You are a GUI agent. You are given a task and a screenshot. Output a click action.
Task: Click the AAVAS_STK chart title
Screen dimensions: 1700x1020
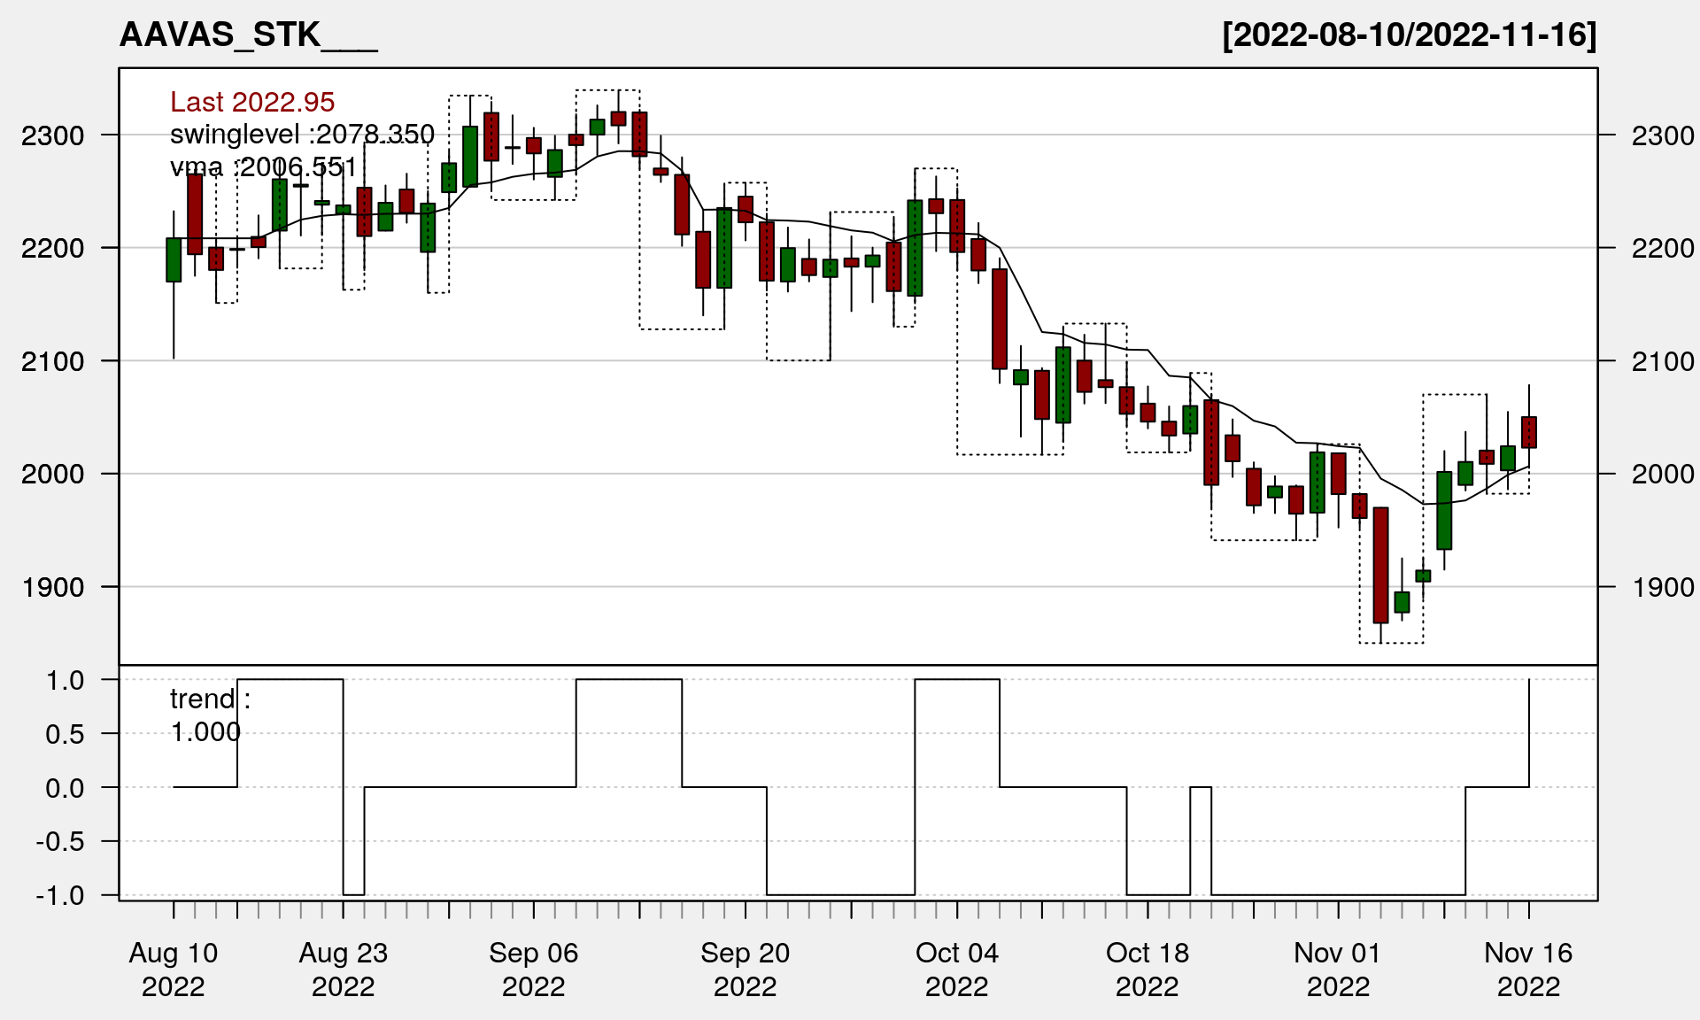pos(248,35)
